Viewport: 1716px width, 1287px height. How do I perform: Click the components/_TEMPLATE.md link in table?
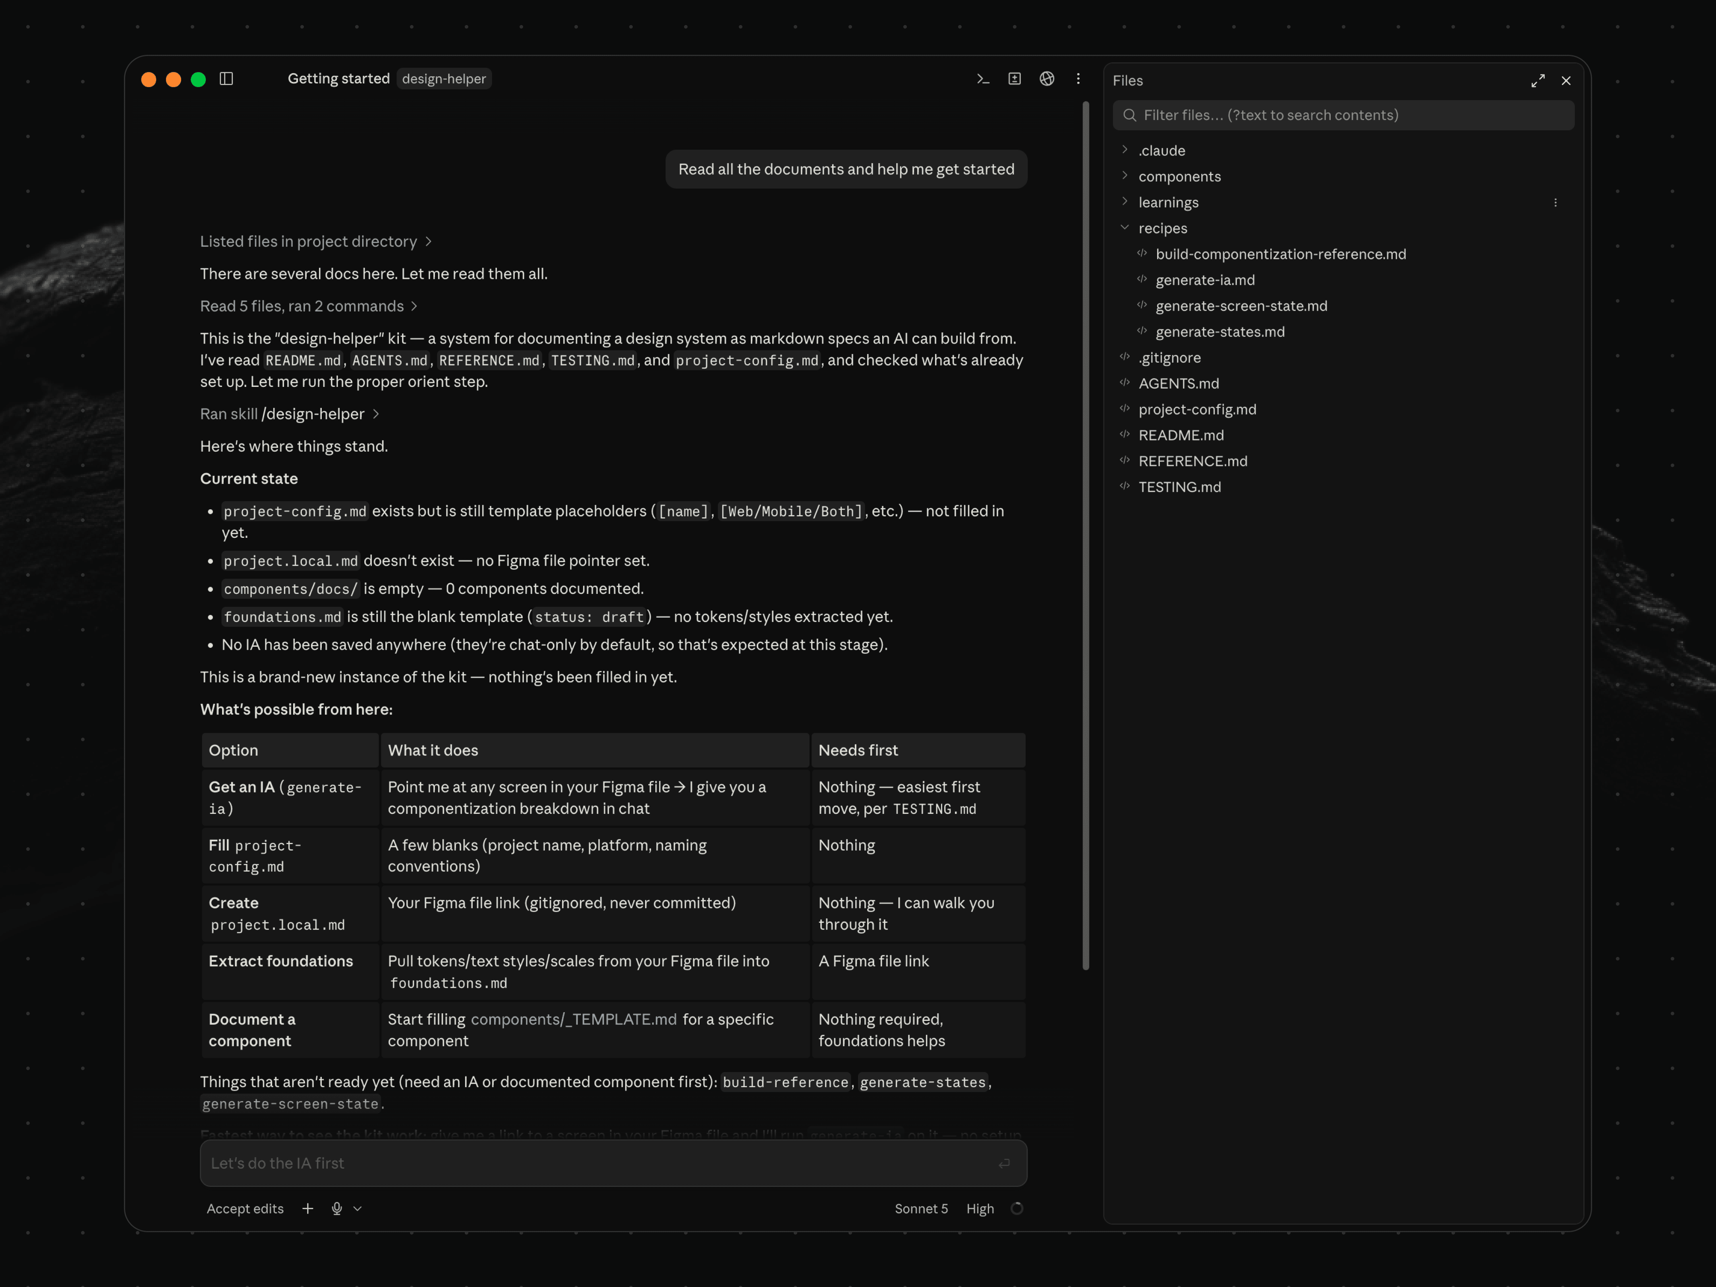[573, 1019]
